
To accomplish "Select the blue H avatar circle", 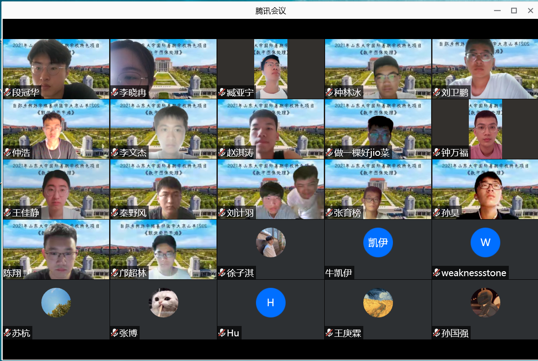I will [x=271, y=303].
